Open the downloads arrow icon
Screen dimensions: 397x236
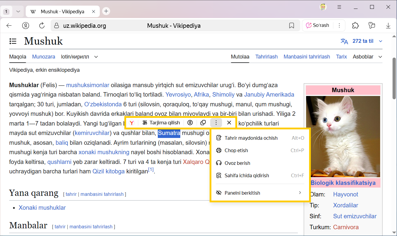tap(388, 26)
